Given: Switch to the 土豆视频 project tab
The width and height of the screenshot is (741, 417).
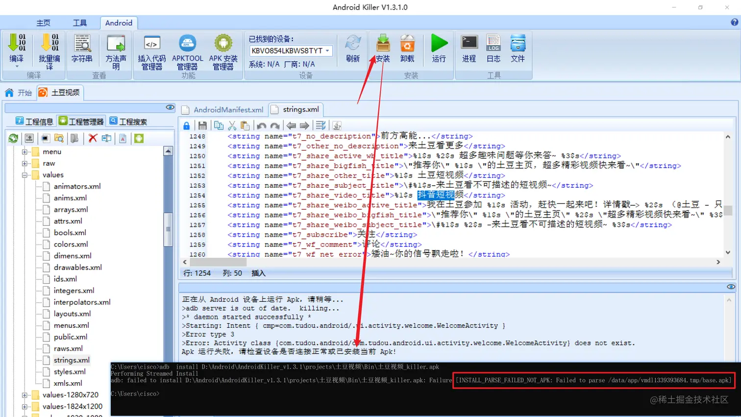Looking at the screenshot, I should coord(59,93).
